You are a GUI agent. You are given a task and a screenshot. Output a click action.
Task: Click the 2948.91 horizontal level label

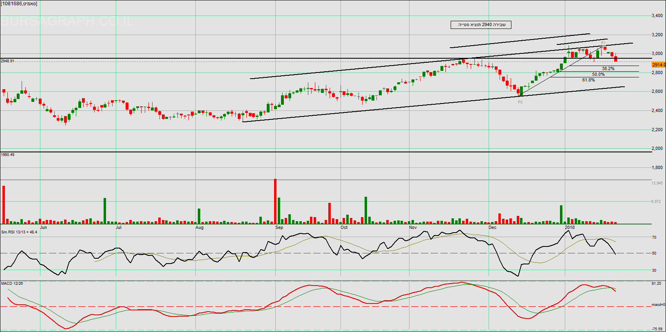[x=8, y=61]
